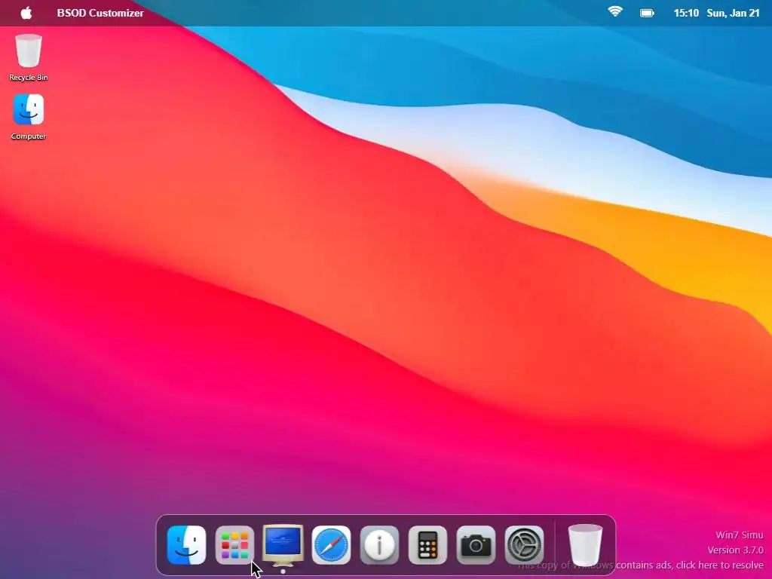Open the info app in dock

[x=380, y=545]
